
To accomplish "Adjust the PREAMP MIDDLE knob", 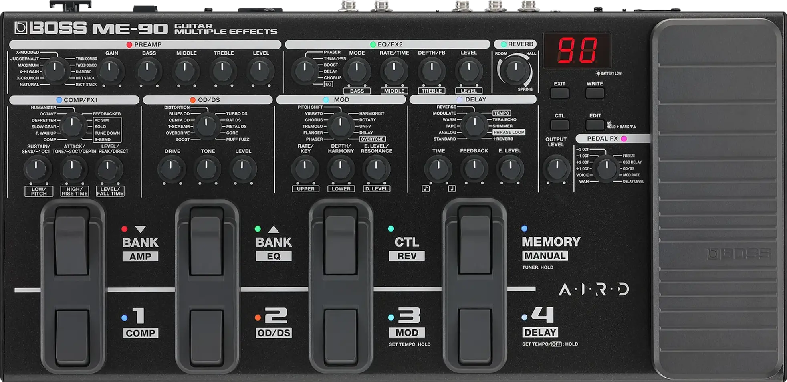I will pyautogui.click(x=185, y=71).
